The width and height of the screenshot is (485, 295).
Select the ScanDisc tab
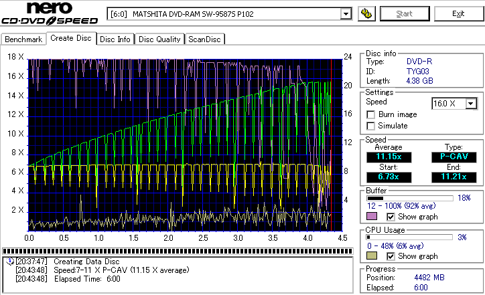[205, 39]
